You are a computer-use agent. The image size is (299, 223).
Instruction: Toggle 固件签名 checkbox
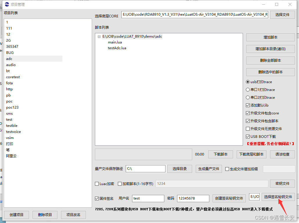coord(97,198)
